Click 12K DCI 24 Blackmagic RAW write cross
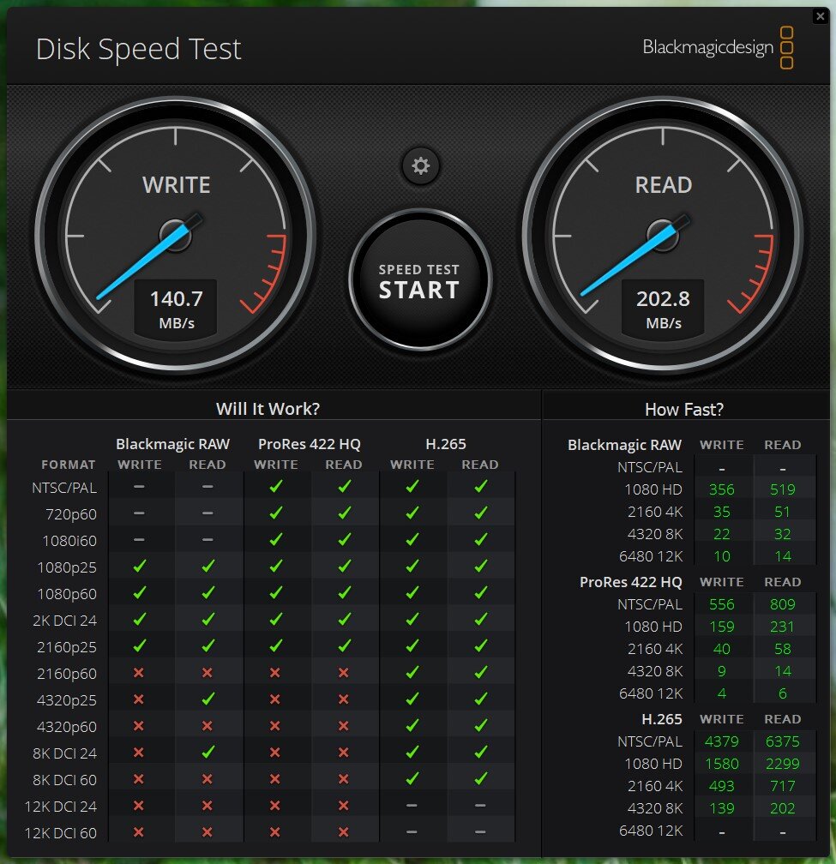The image size is (836, 864). point(139,806)
